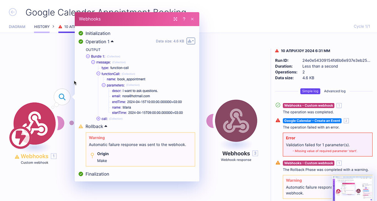Image resolution: width=377 pixels, height=201 pixels.
Task: Click the red alert icon beside run date
Action: 277,51
